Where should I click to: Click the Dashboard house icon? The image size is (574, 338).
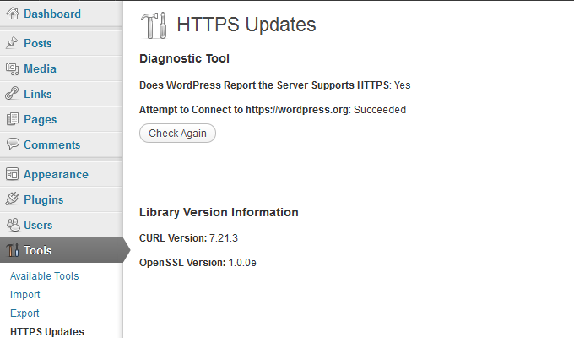coord(12,14)
